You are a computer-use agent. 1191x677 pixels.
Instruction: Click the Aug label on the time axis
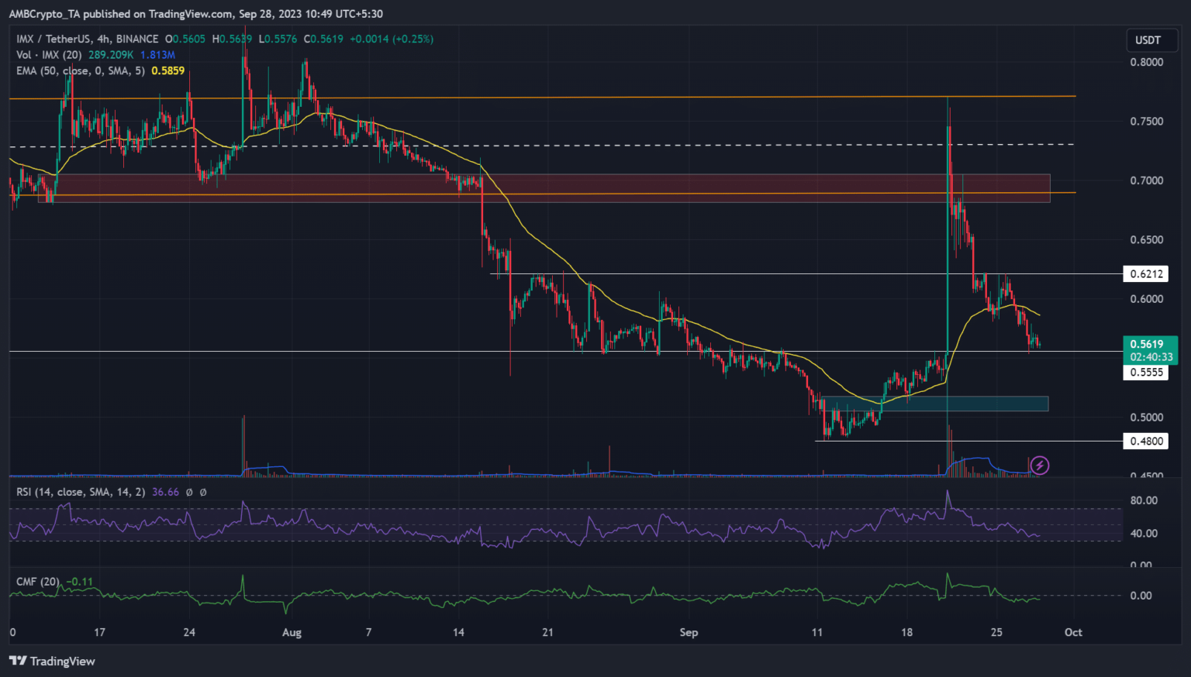point(292,632)
